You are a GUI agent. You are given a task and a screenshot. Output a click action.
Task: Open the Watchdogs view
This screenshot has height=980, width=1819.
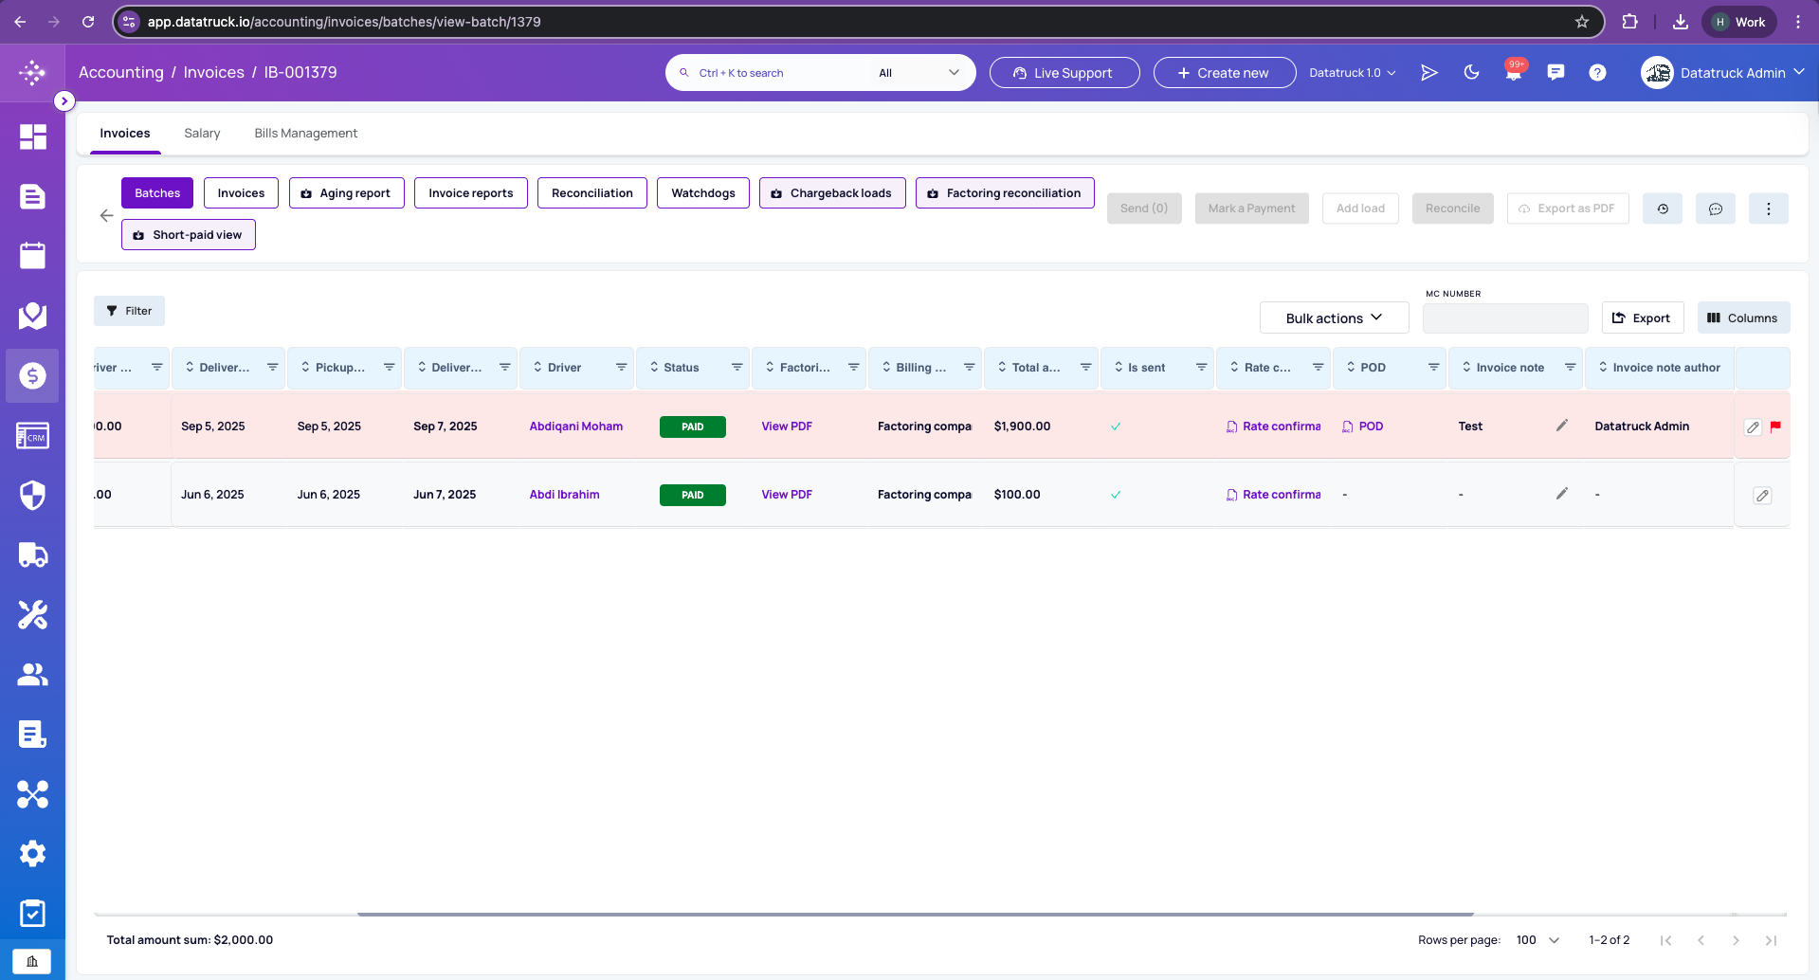(703, 193)
